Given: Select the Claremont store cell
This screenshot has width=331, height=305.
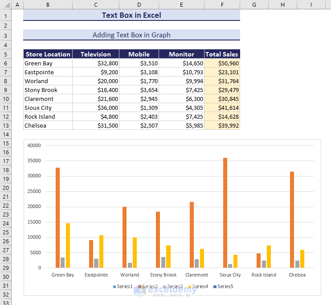Looking at the screenshot, I should point(48,99).
